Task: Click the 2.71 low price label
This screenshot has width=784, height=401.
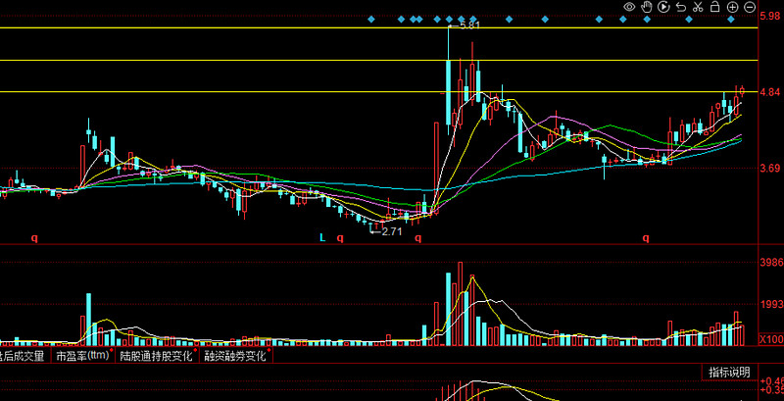Action: (x=391, y=231)
